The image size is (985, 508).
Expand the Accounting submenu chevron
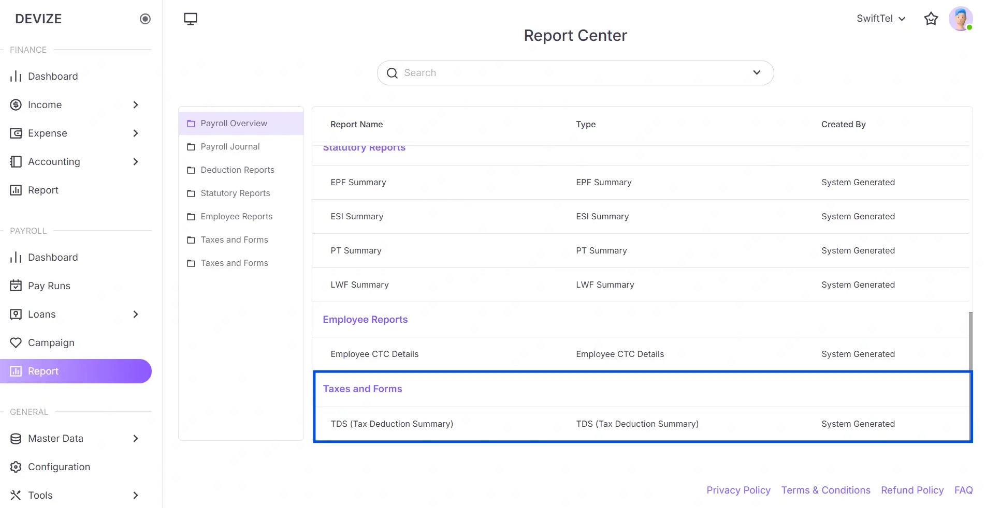click(x=136, y=162)
